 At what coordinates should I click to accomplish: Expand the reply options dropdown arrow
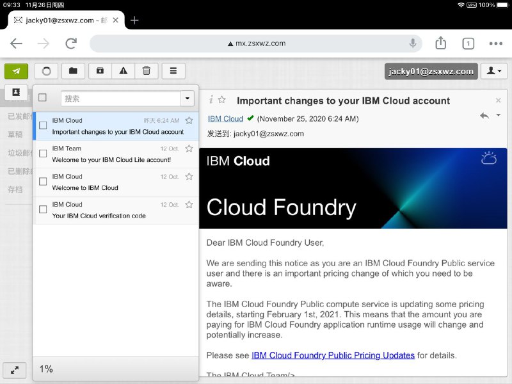pos(499,115)
